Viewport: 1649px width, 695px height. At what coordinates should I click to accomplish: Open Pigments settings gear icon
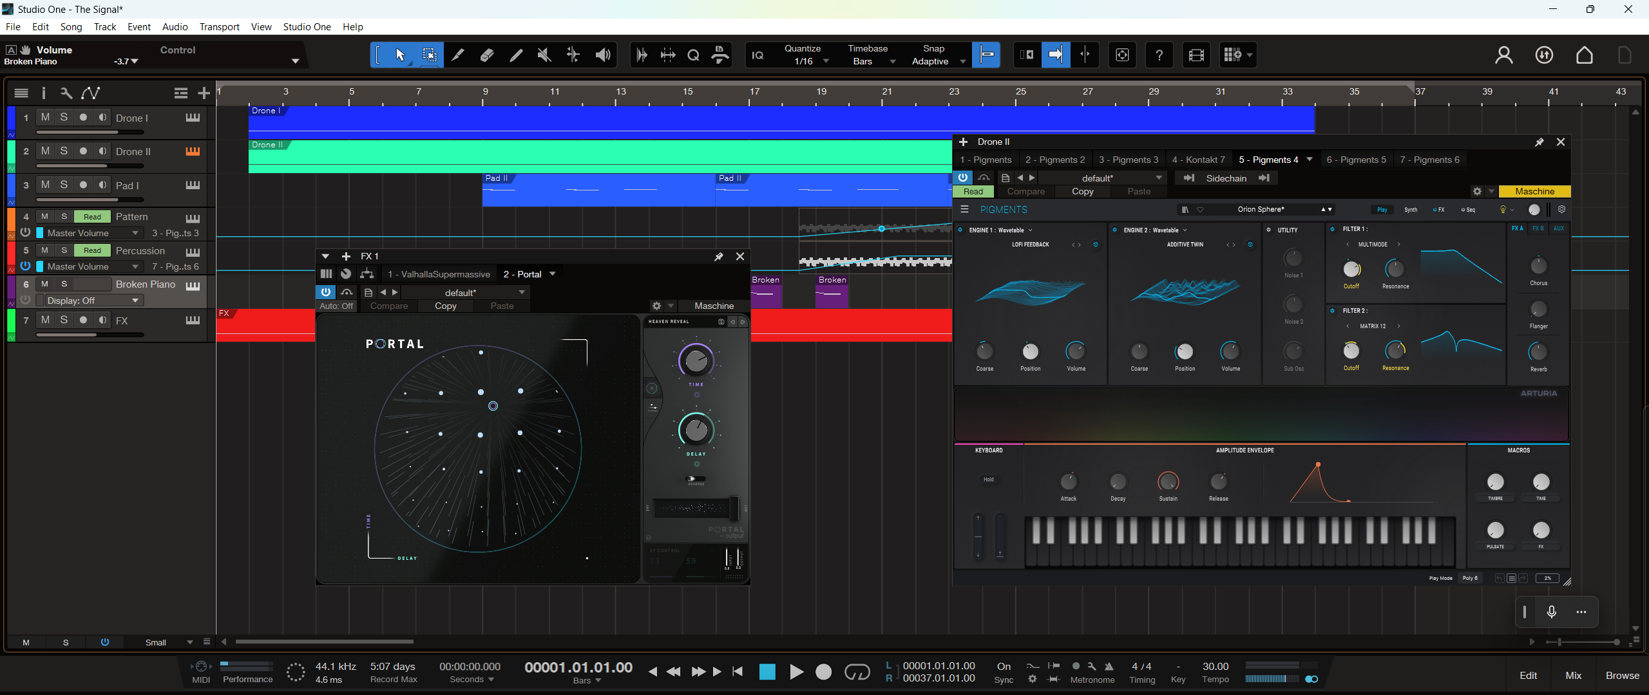coord(1561,210)
